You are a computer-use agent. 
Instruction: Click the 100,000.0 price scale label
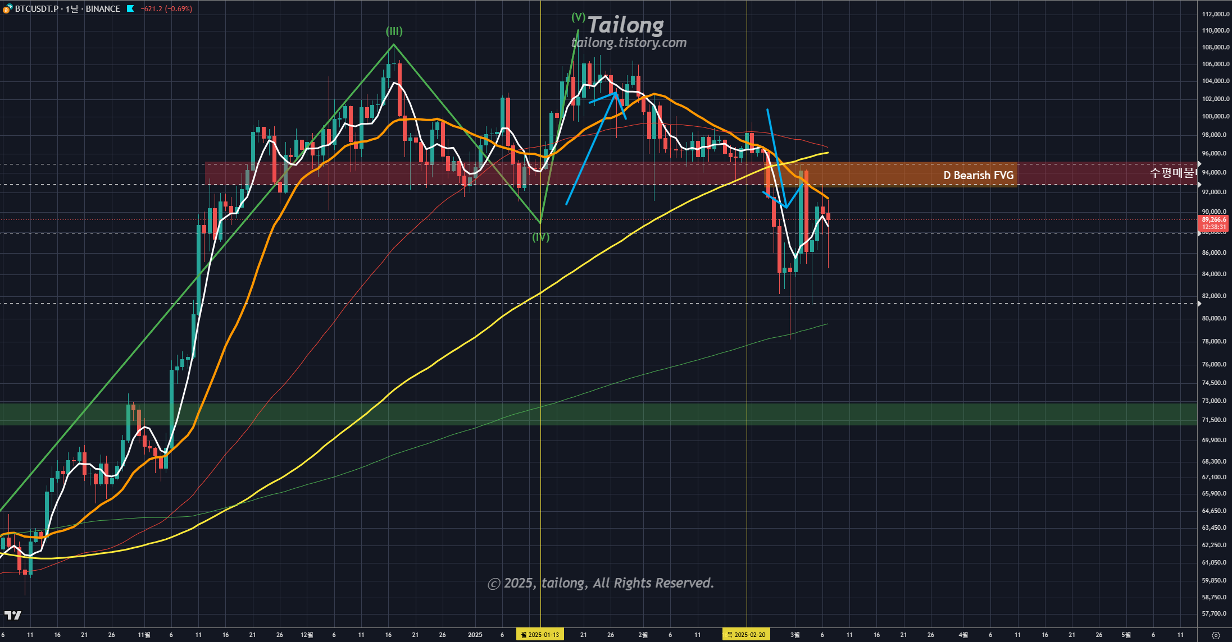click(x=1215, y=117)
